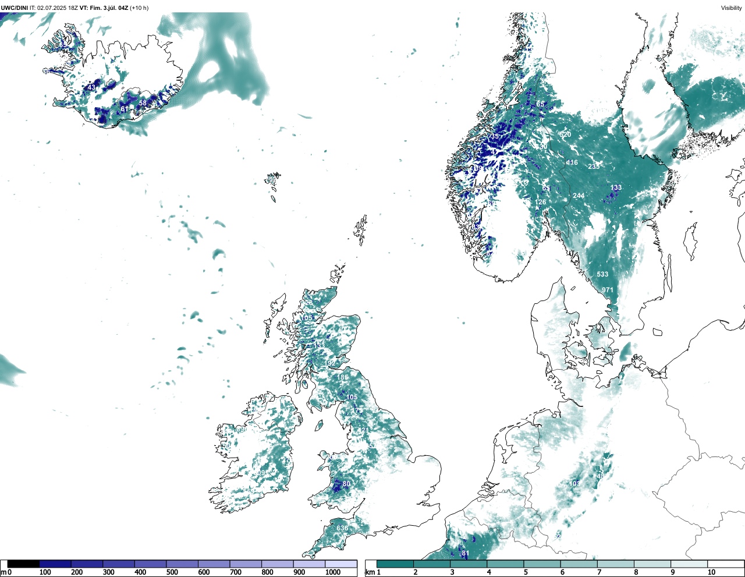Screen dimensions: 745x577
Task: Click the 7–8 km pale legend swatch
Action: (x=616, y=564)
